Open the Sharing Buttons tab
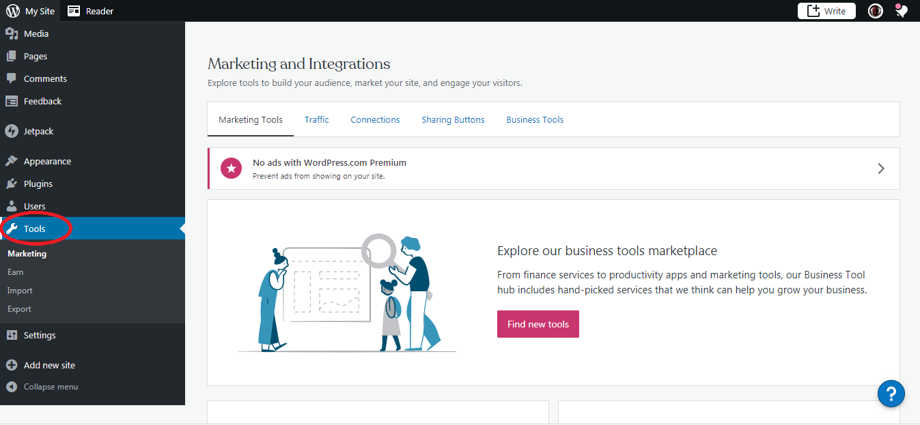The width and height of the screenshot is (920, 425). pos(453,120)
